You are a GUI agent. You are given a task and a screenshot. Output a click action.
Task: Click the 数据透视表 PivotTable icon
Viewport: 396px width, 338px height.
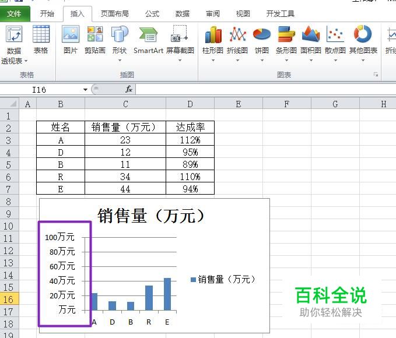click(14, 34)
